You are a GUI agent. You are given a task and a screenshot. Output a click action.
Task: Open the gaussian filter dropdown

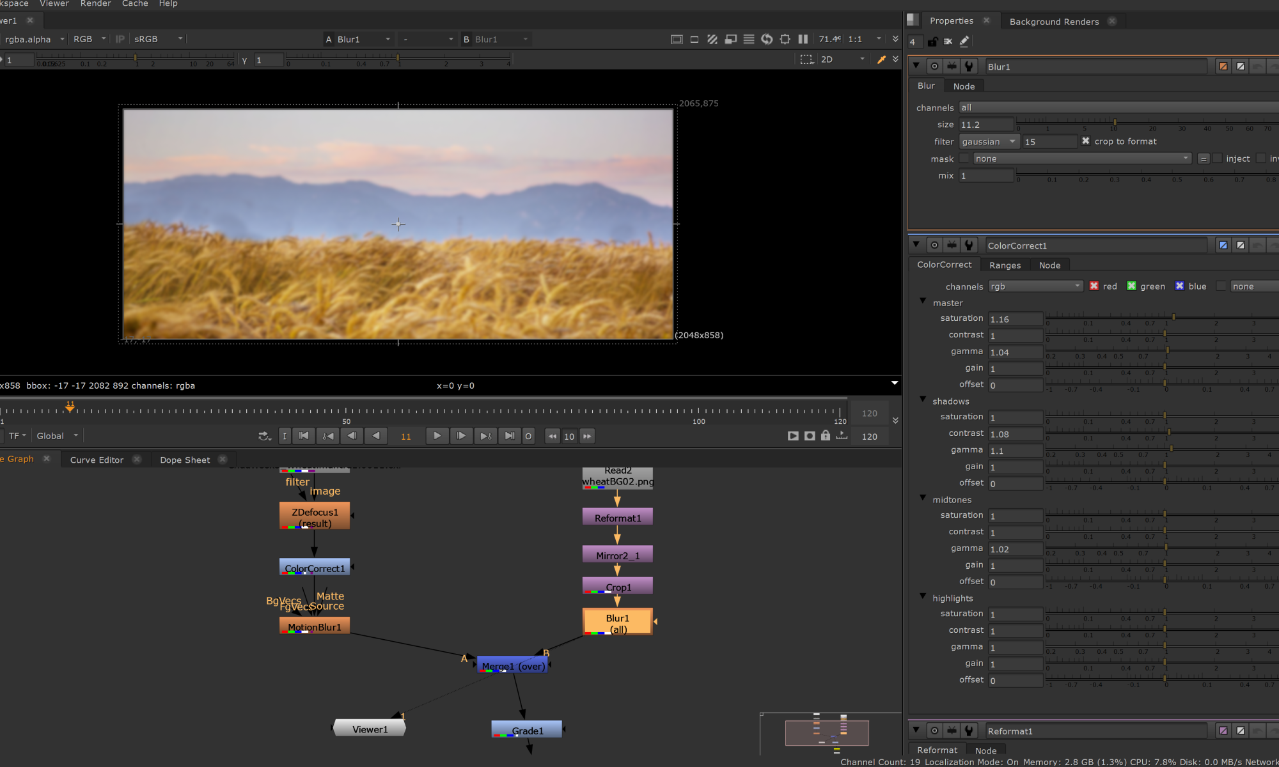point(989,142)
